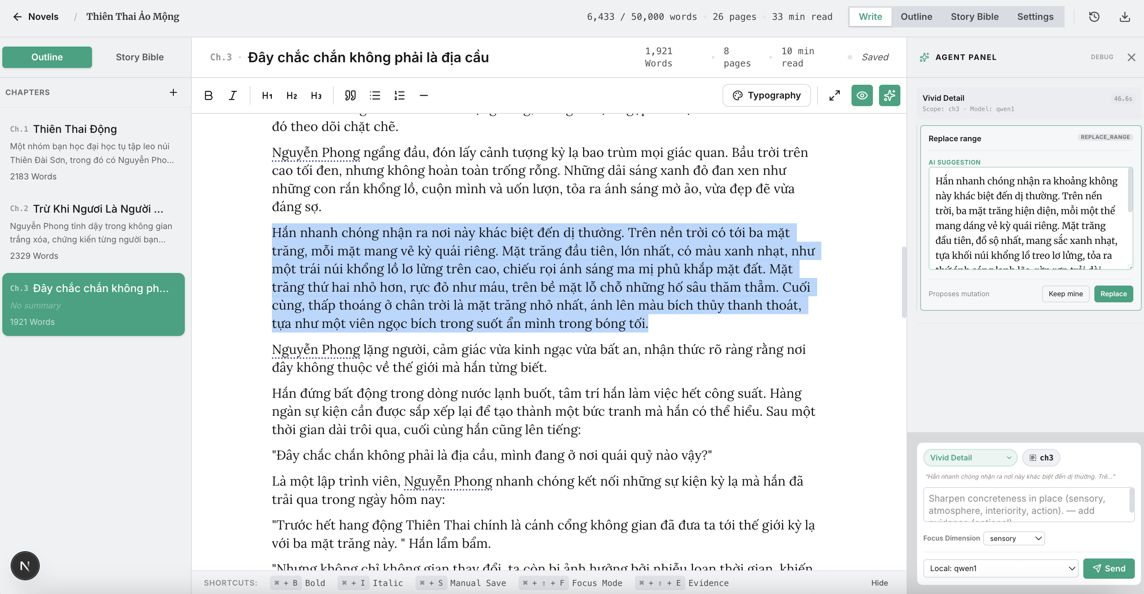Expand editor to fullscreen focus mode
The width and height of the screenshot is (1144, 594).
(834, 95)
